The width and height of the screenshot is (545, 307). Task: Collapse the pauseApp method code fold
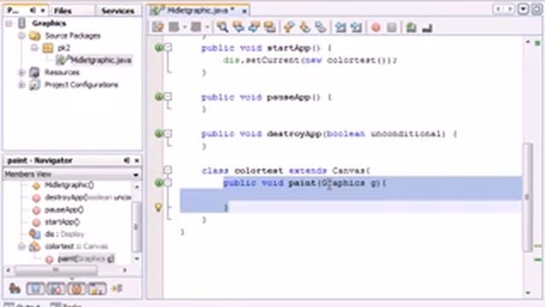tap(169, 96)
